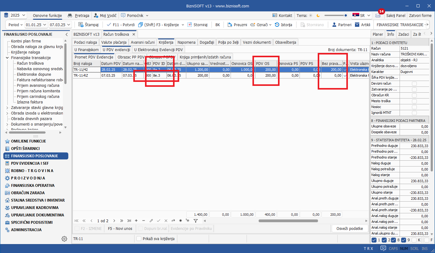Click the filter funnel icon in grid navigator

[195, 221]
